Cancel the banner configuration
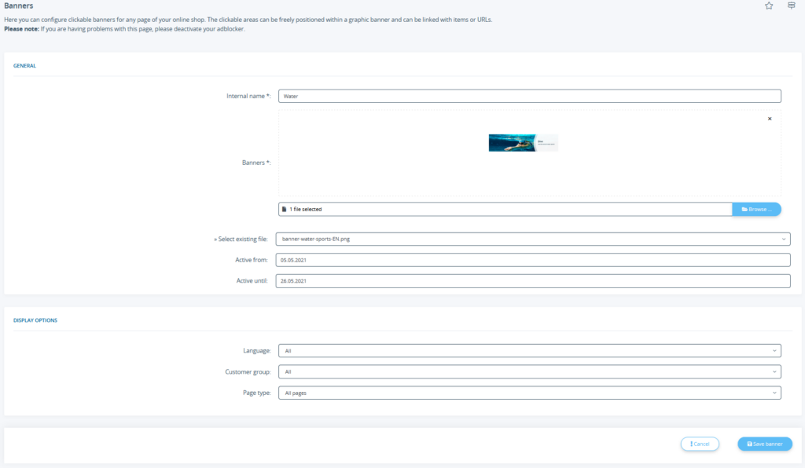 click(699, 443)
